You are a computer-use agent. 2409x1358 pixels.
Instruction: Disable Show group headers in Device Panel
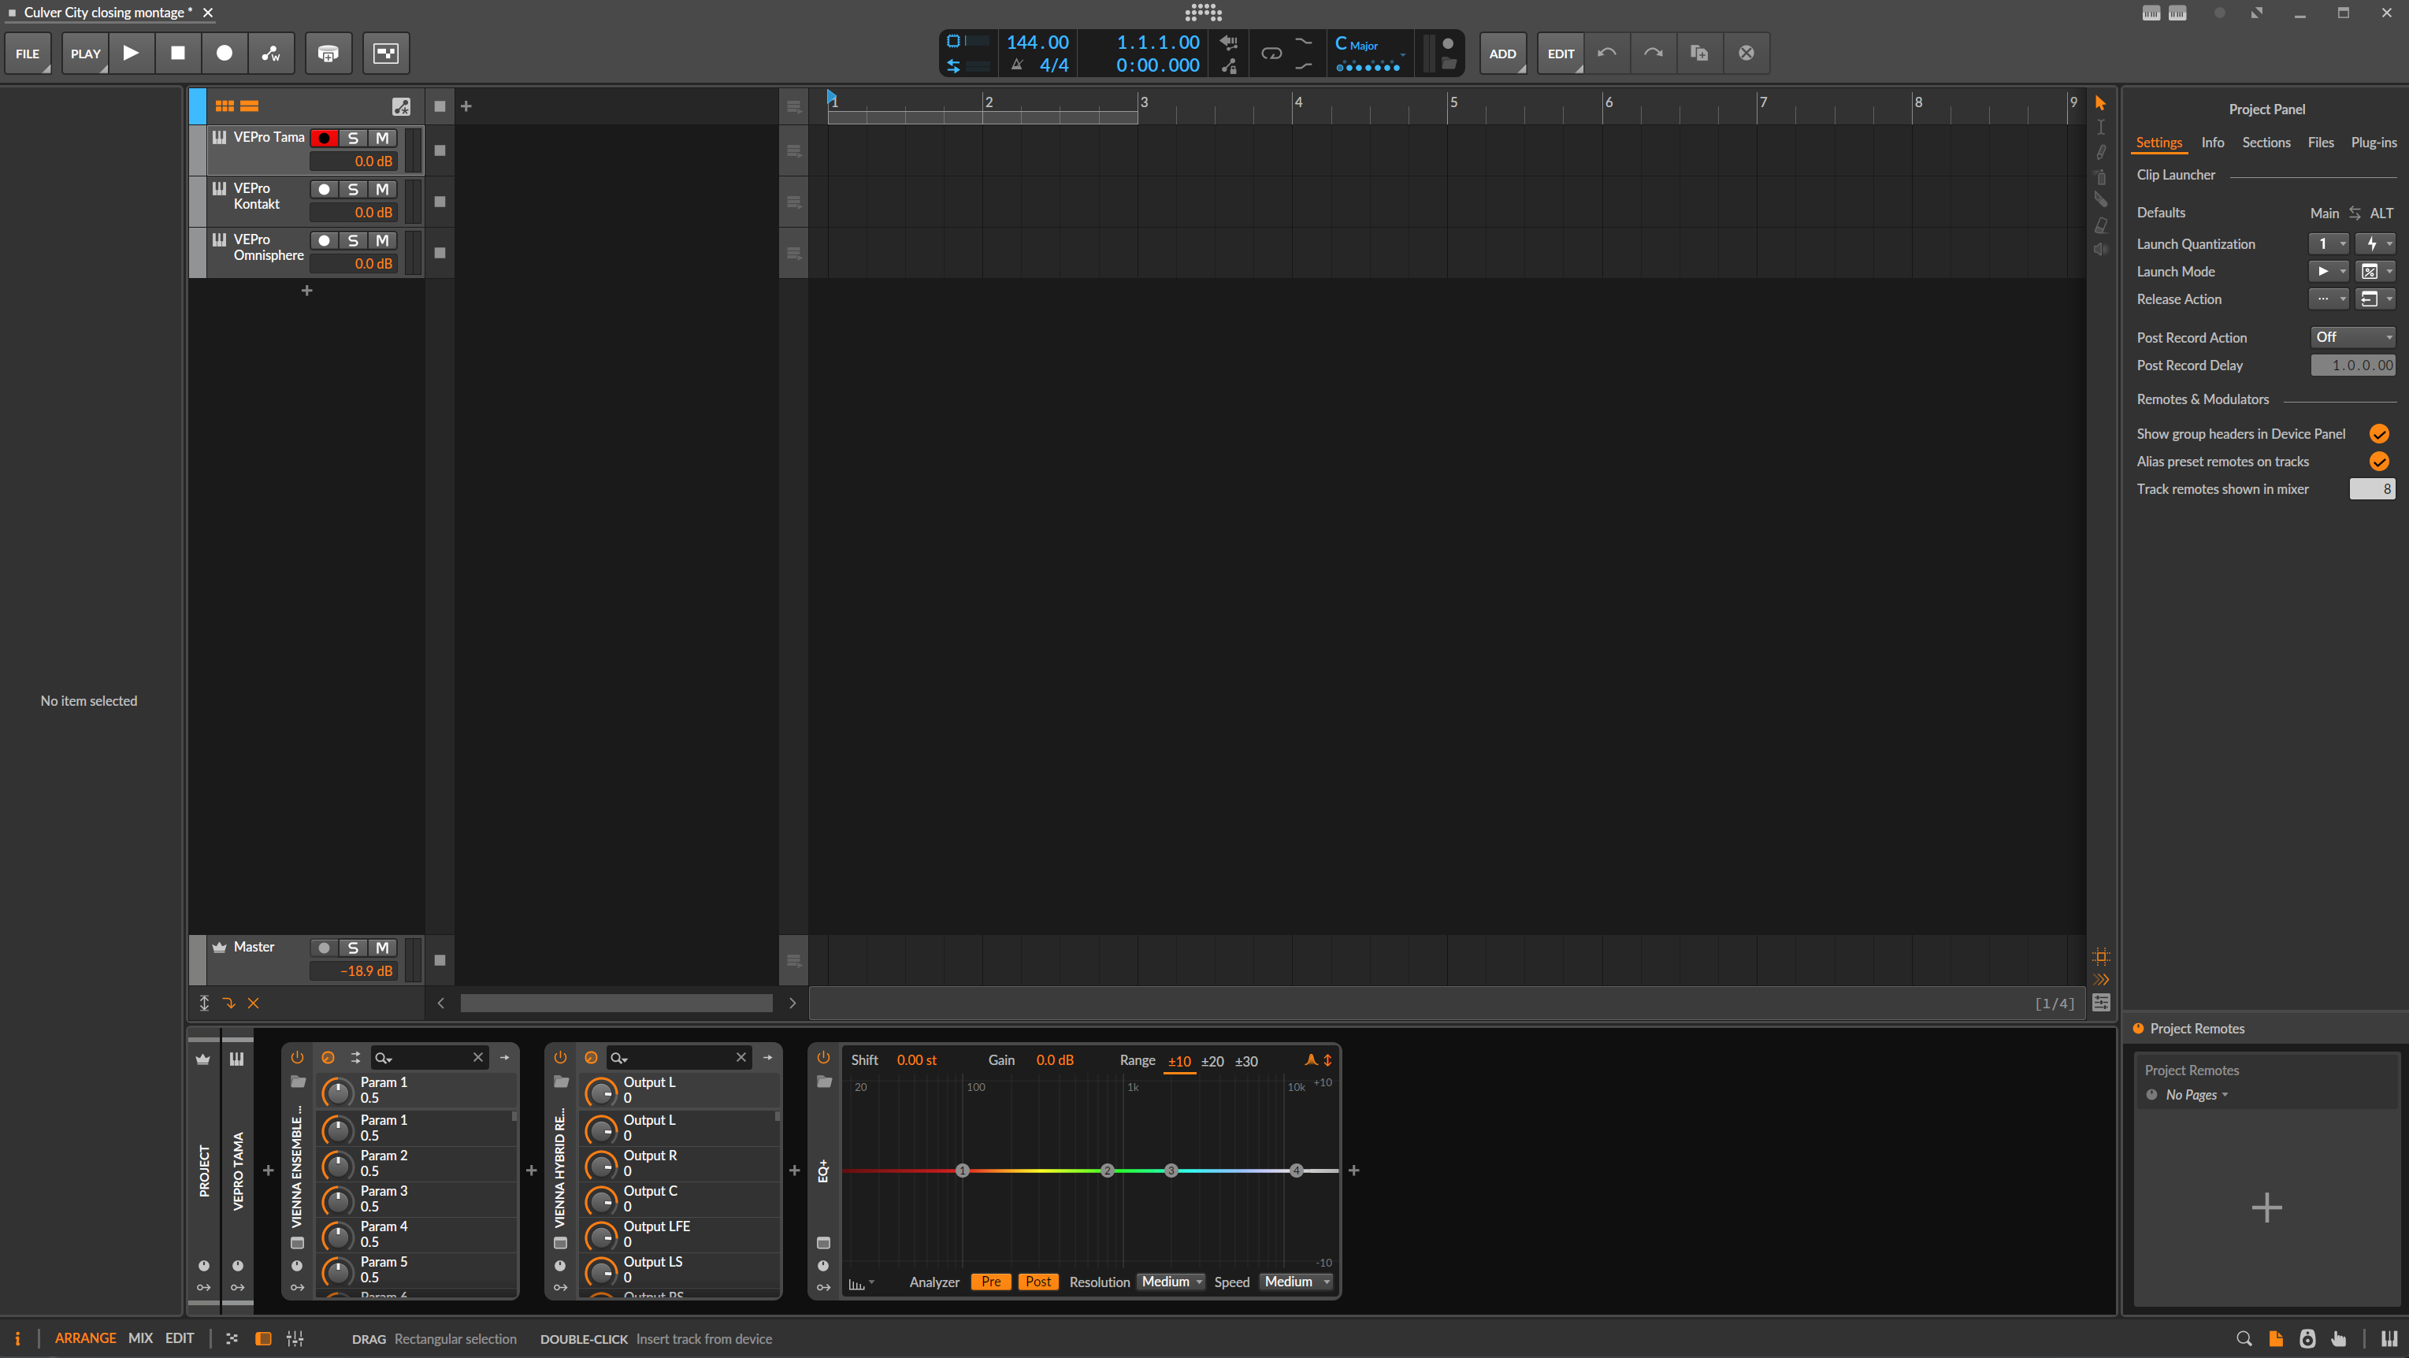click(2379, 434)
